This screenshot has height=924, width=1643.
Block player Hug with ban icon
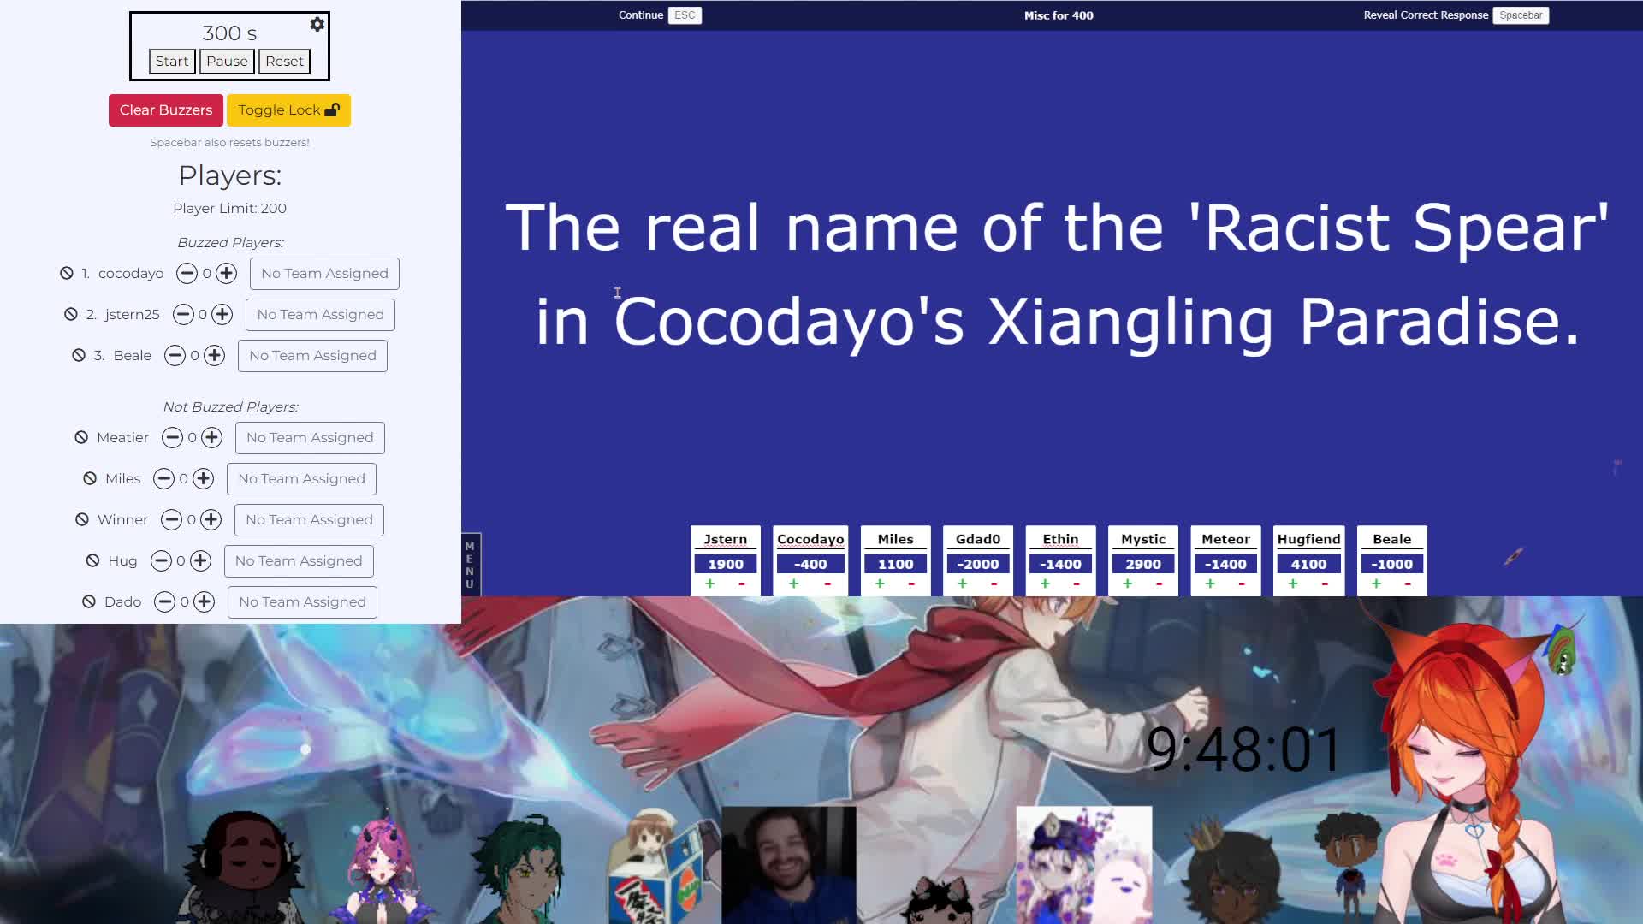(x=93, y=560)
